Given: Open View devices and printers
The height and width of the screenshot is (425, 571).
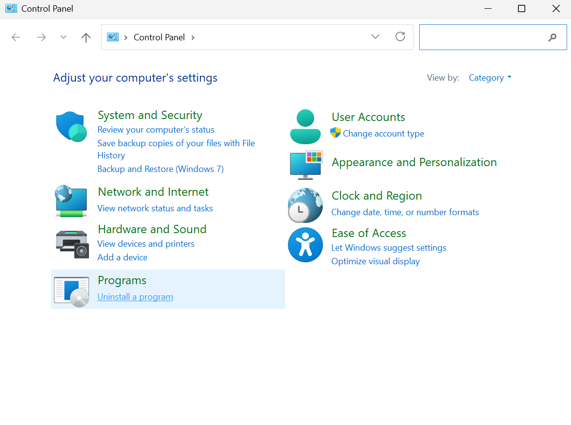Looking at the screenshot, I should 146,243.
